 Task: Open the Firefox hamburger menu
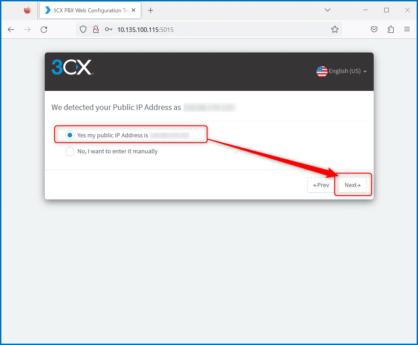pyautogui.click(x=407, y=29)
